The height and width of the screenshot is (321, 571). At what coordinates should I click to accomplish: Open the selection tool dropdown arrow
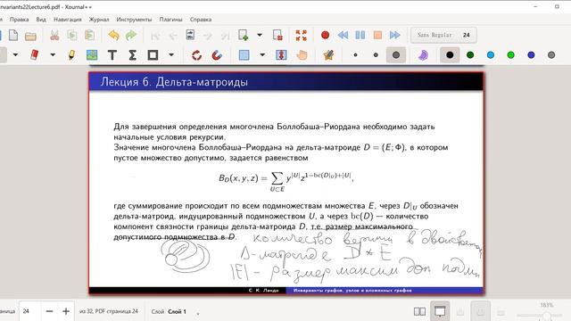[x=262, y=55]
